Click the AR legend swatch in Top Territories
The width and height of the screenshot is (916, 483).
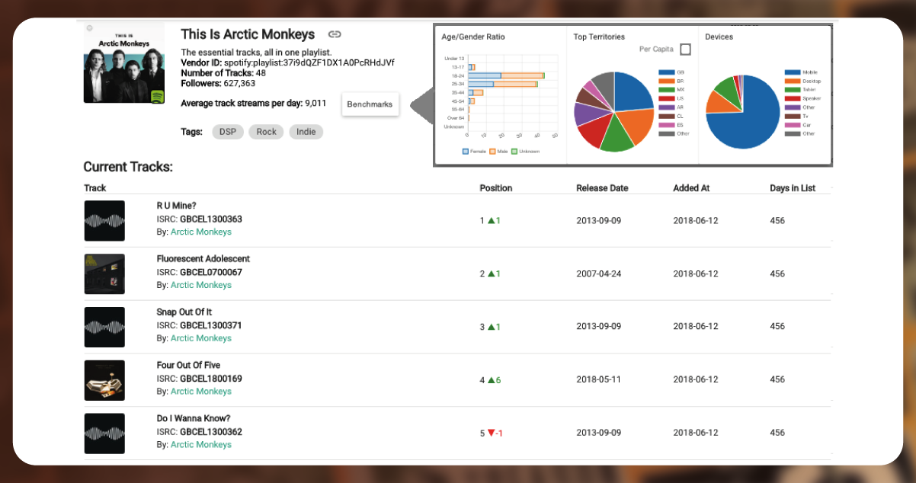tap(666, 107)
